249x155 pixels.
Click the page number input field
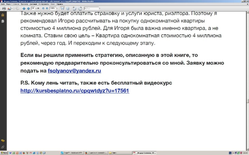[33, 8]
